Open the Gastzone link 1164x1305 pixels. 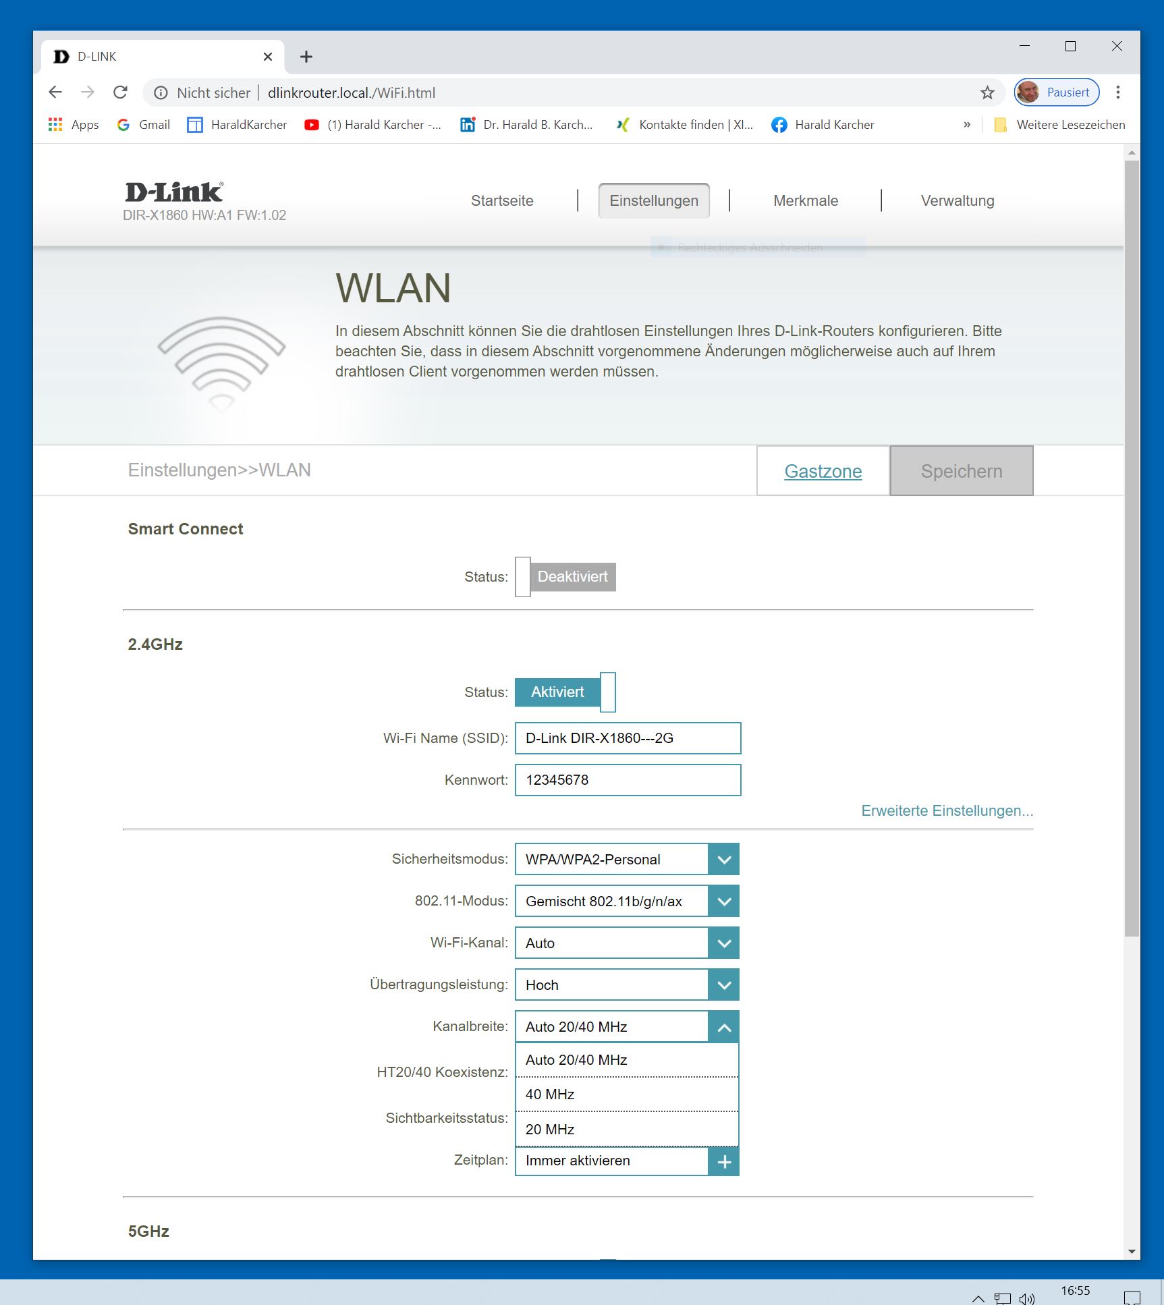(x=823, y=471)
